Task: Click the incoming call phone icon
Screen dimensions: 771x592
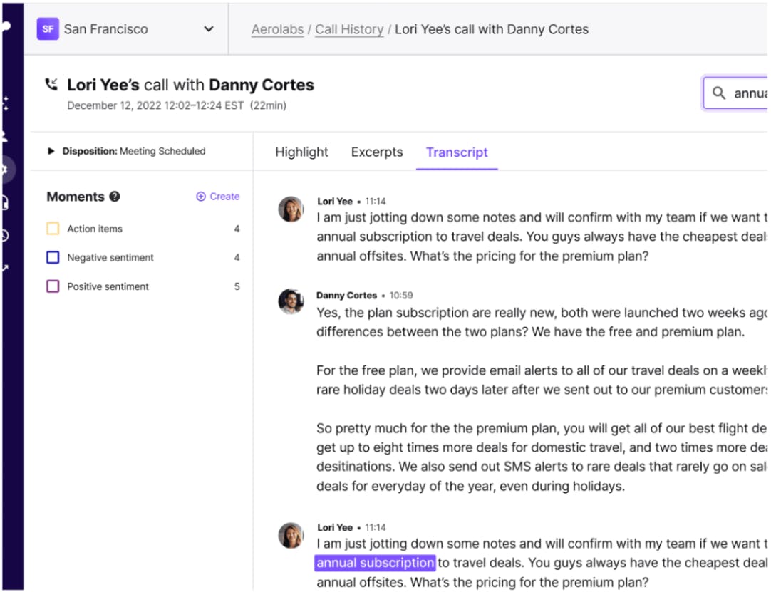Action: (51, 85)
